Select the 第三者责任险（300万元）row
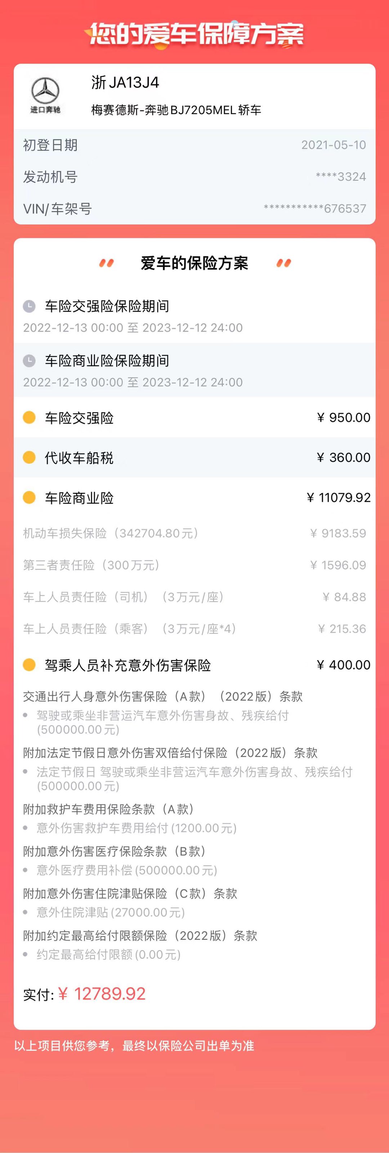389x1153 pixels. point(194,565)
